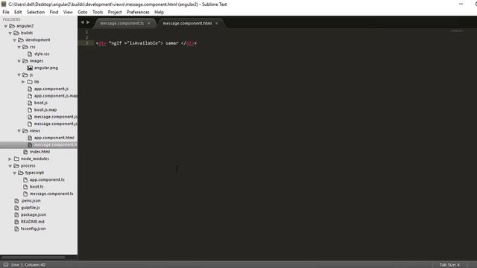Click line number 1 in gutter
This screenshot has height=268, width=477.
pos(86,32)
